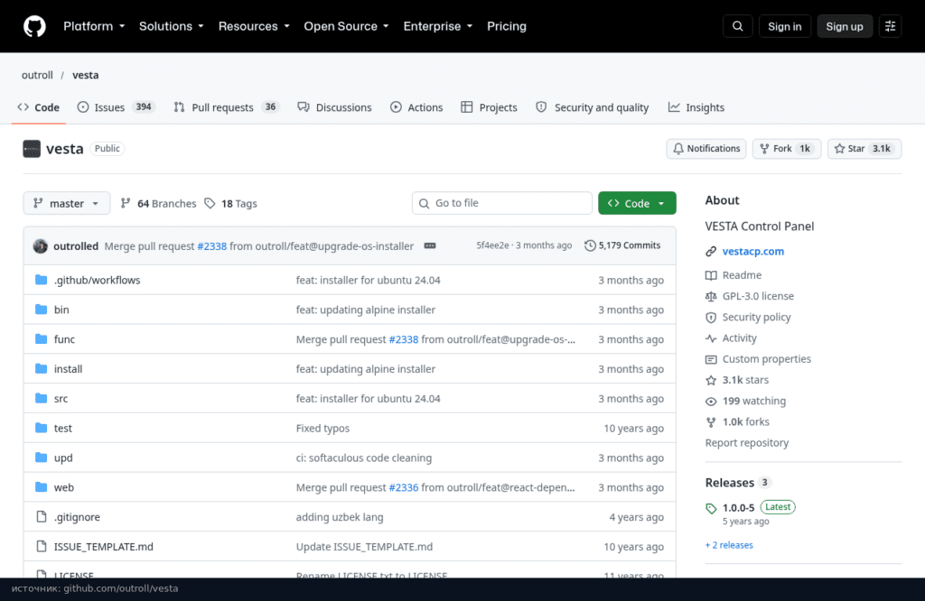Open the Pricing page link
The width and height of the screenshot is (925, 601).
507,26
